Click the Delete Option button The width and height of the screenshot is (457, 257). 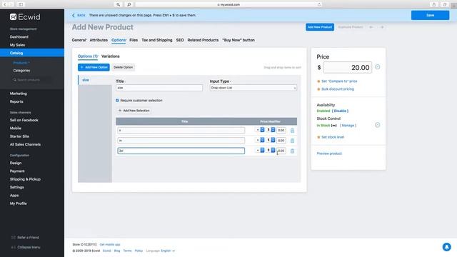coord(124,67)
